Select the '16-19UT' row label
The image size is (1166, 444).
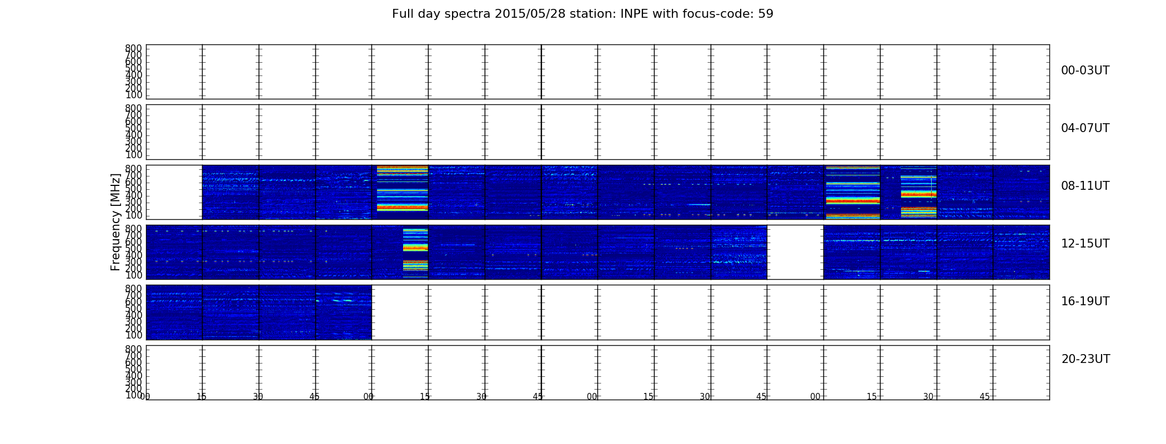1085,301
